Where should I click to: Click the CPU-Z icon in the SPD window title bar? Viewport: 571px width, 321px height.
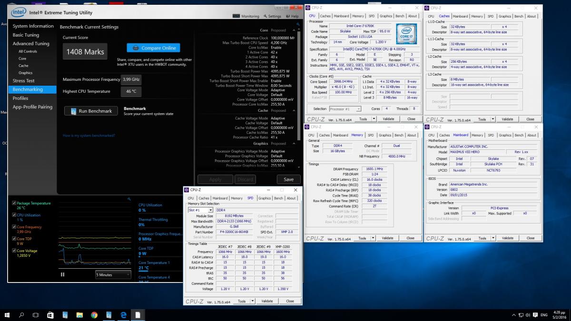coord(187,190)
